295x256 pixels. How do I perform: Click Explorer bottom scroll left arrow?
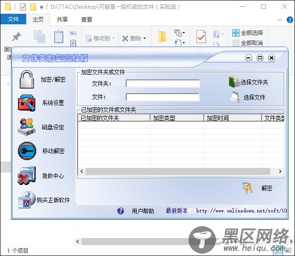click(x=78, y=241)
